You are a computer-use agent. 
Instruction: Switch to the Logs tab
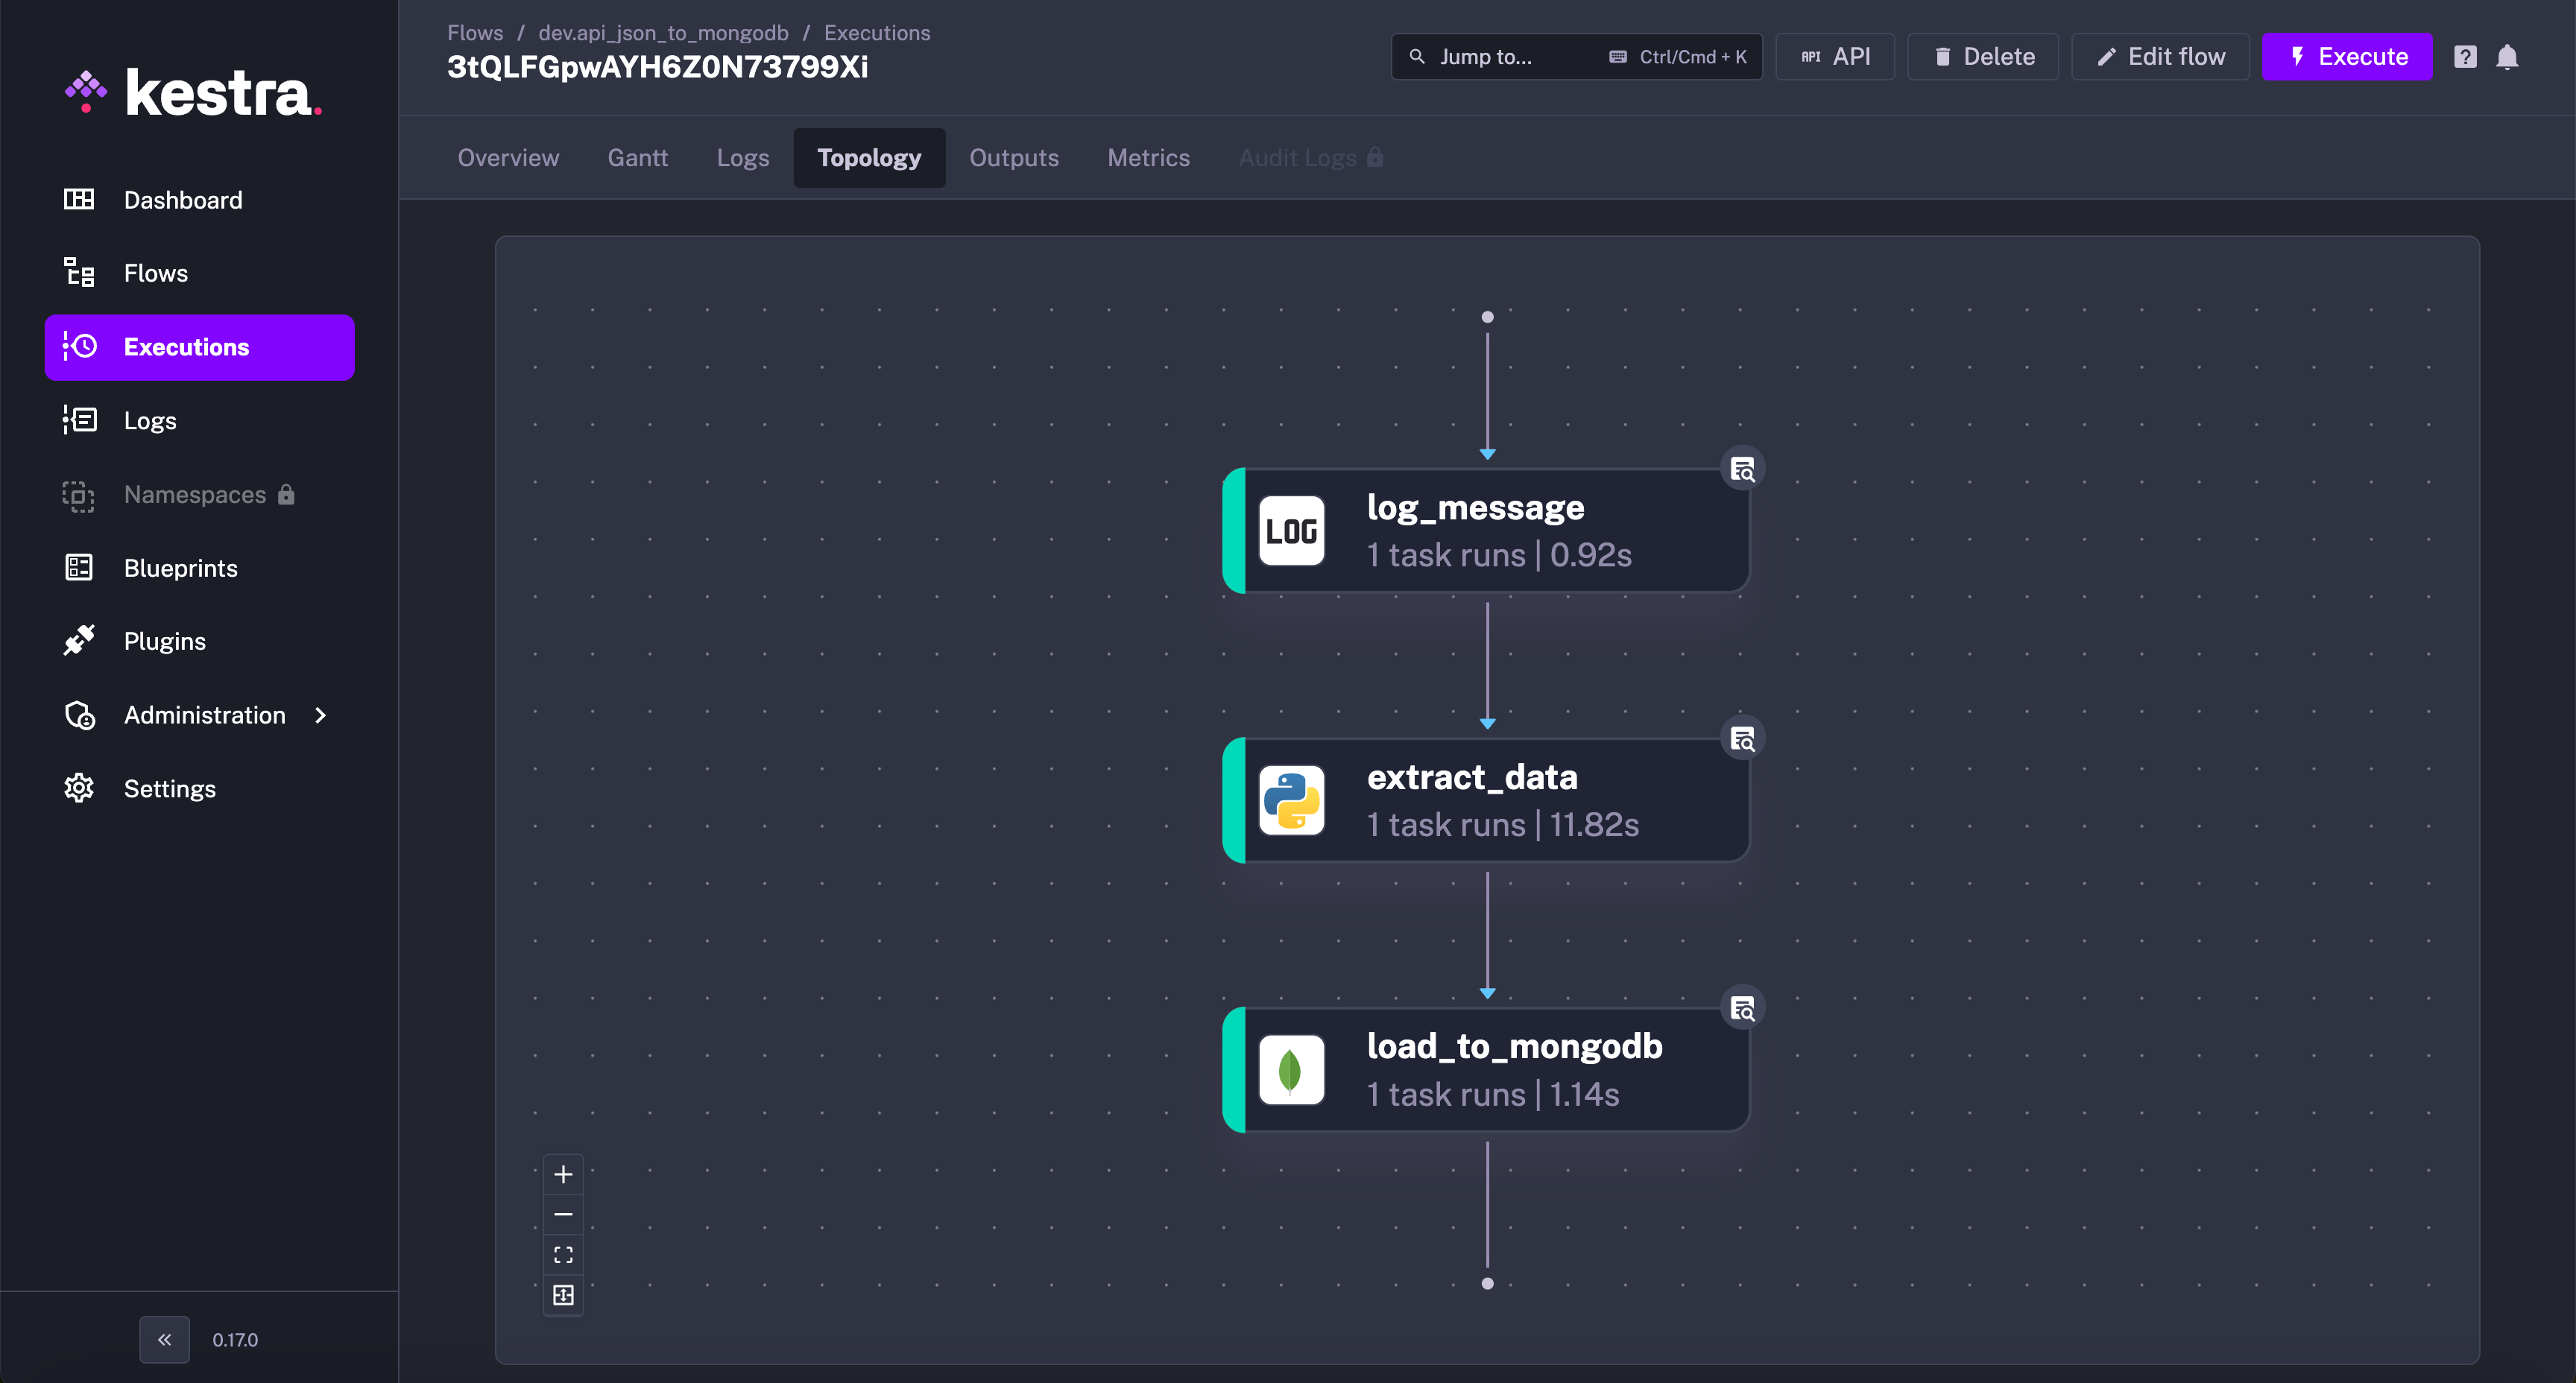point(743,157)
